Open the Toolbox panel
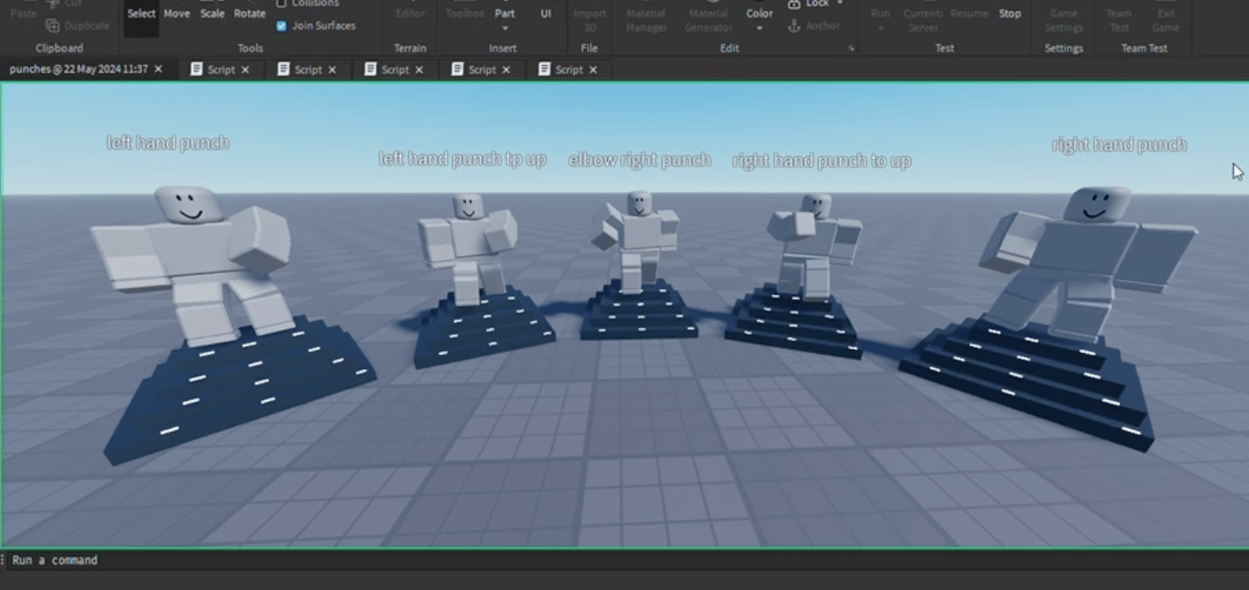The width and height of the screenshot is (1249, 590). coord(465,13)
